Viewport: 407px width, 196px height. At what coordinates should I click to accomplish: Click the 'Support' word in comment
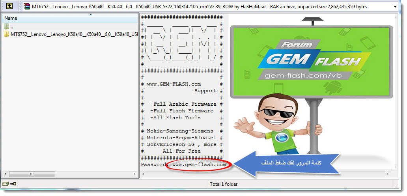205,91
